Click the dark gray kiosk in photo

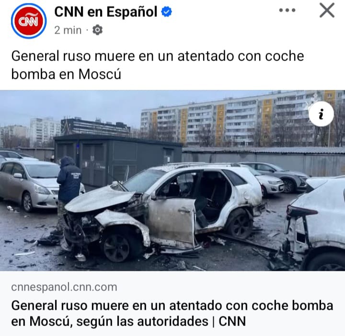point(118,160)
